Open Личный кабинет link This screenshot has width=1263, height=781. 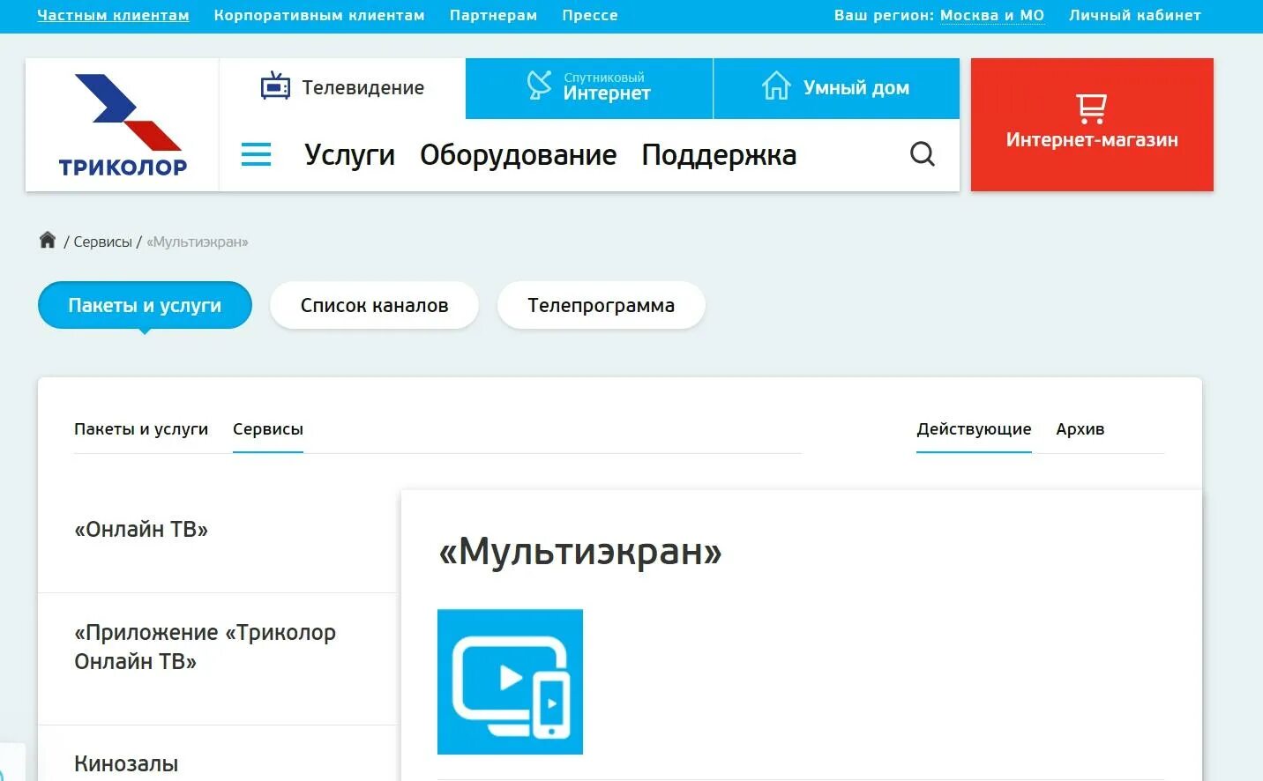(1135, 15)
